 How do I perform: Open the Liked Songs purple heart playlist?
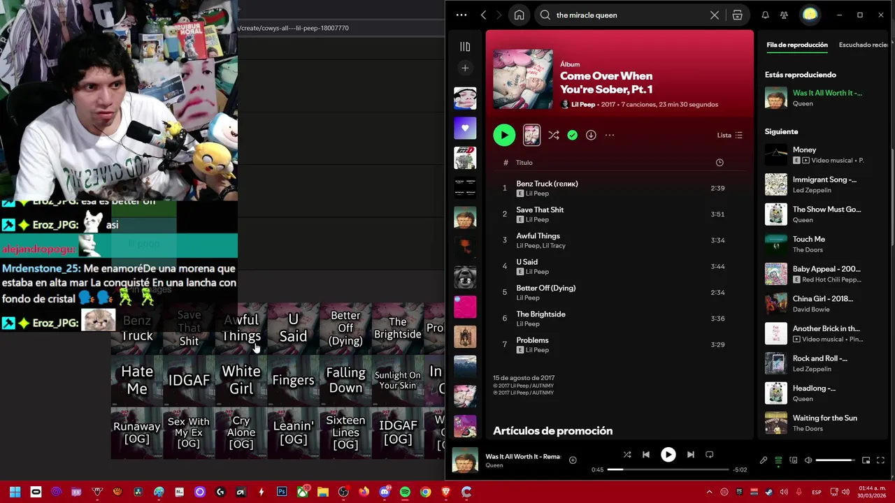pos(465,128)
